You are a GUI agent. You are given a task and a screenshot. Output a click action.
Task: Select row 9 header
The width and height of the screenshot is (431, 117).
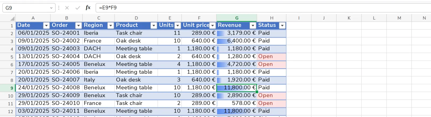click(8, 88)
